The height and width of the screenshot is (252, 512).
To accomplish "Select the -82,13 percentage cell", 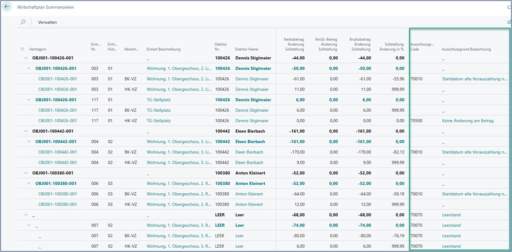I will pyautogui.click(x=396, y=152).
